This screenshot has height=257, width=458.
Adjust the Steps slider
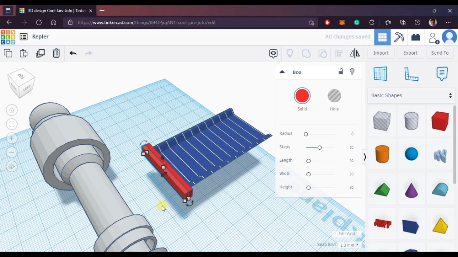click(320, 148)
